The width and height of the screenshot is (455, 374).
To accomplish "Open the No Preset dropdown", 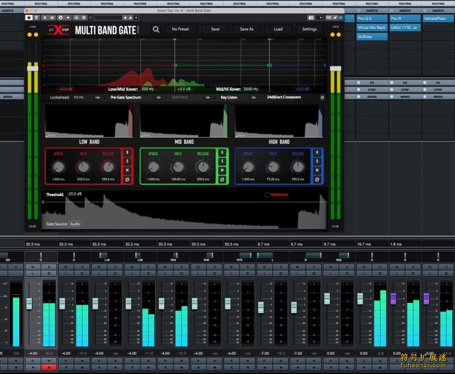I will pyautogui.click(x=180, y=30).
